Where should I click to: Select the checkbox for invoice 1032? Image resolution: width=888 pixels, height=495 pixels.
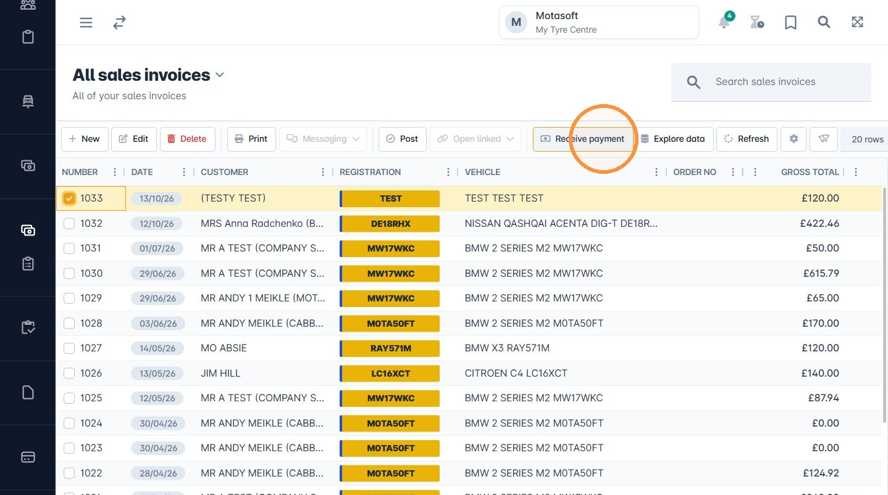click(69, 223)
